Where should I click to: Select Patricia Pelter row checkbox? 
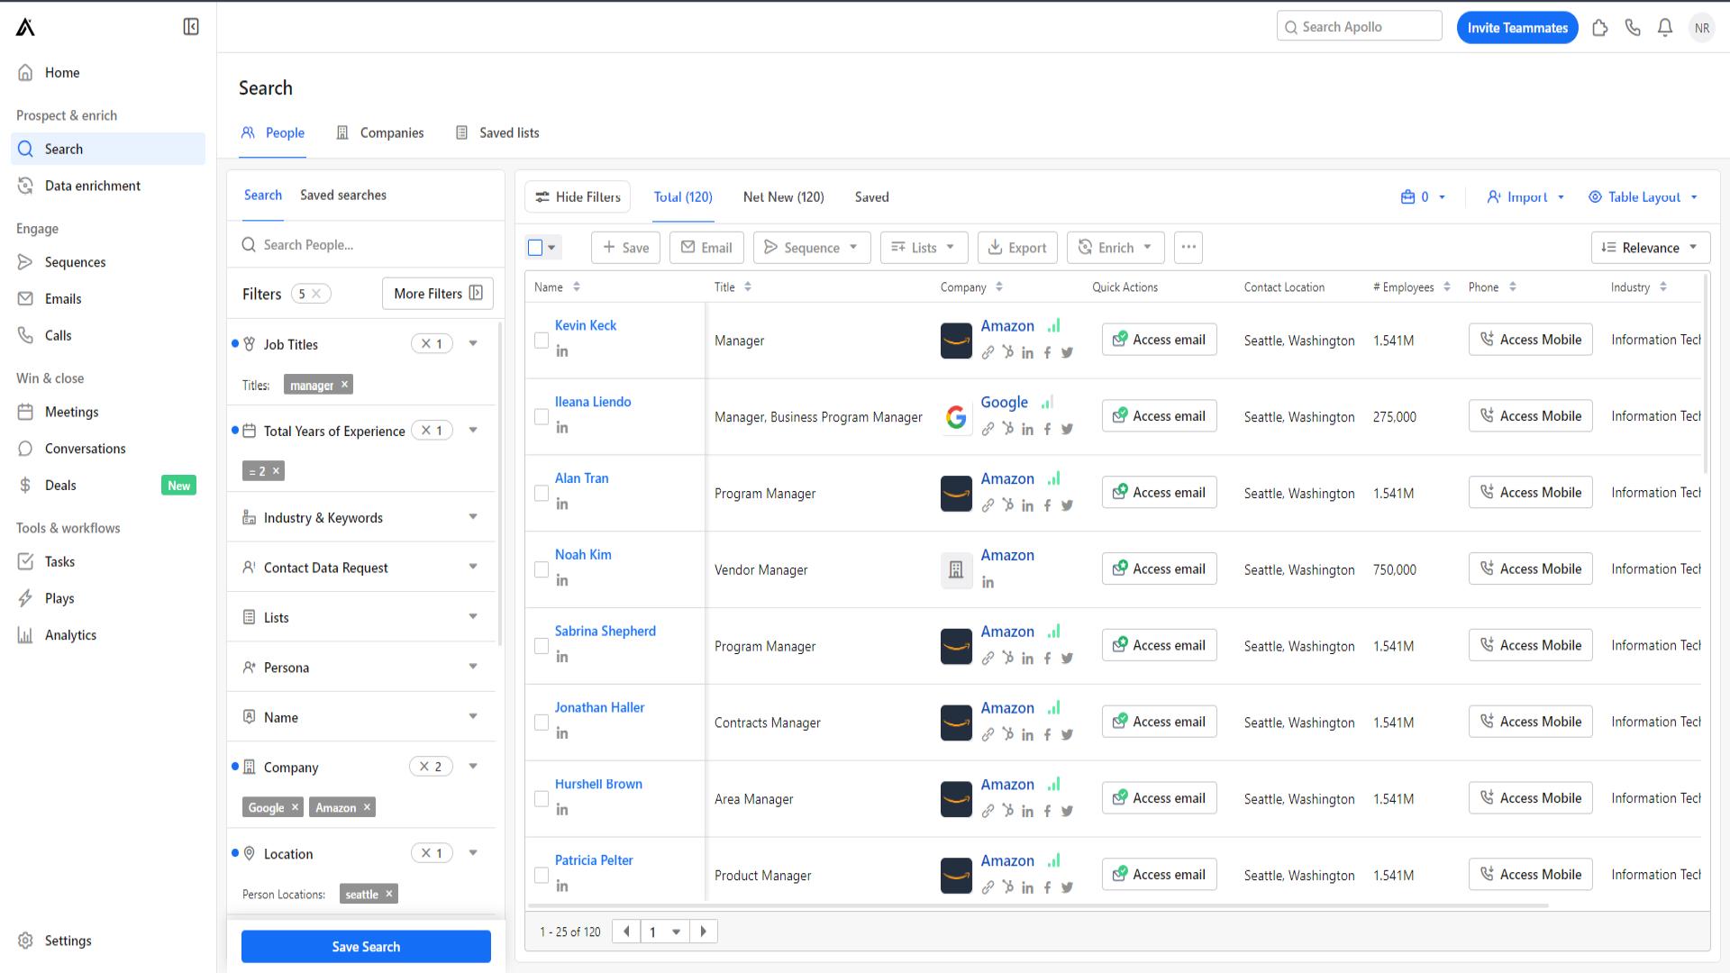click(542, 876)
